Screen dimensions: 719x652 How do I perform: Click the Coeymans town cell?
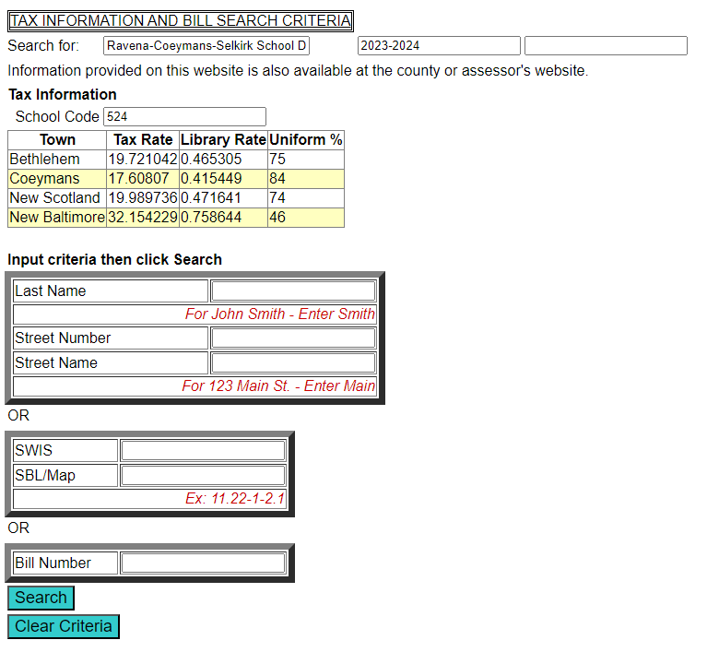[57, 179]
